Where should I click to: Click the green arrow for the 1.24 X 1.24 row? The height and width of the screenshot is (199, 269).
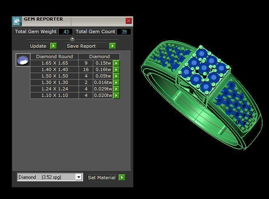pos(116,89)
